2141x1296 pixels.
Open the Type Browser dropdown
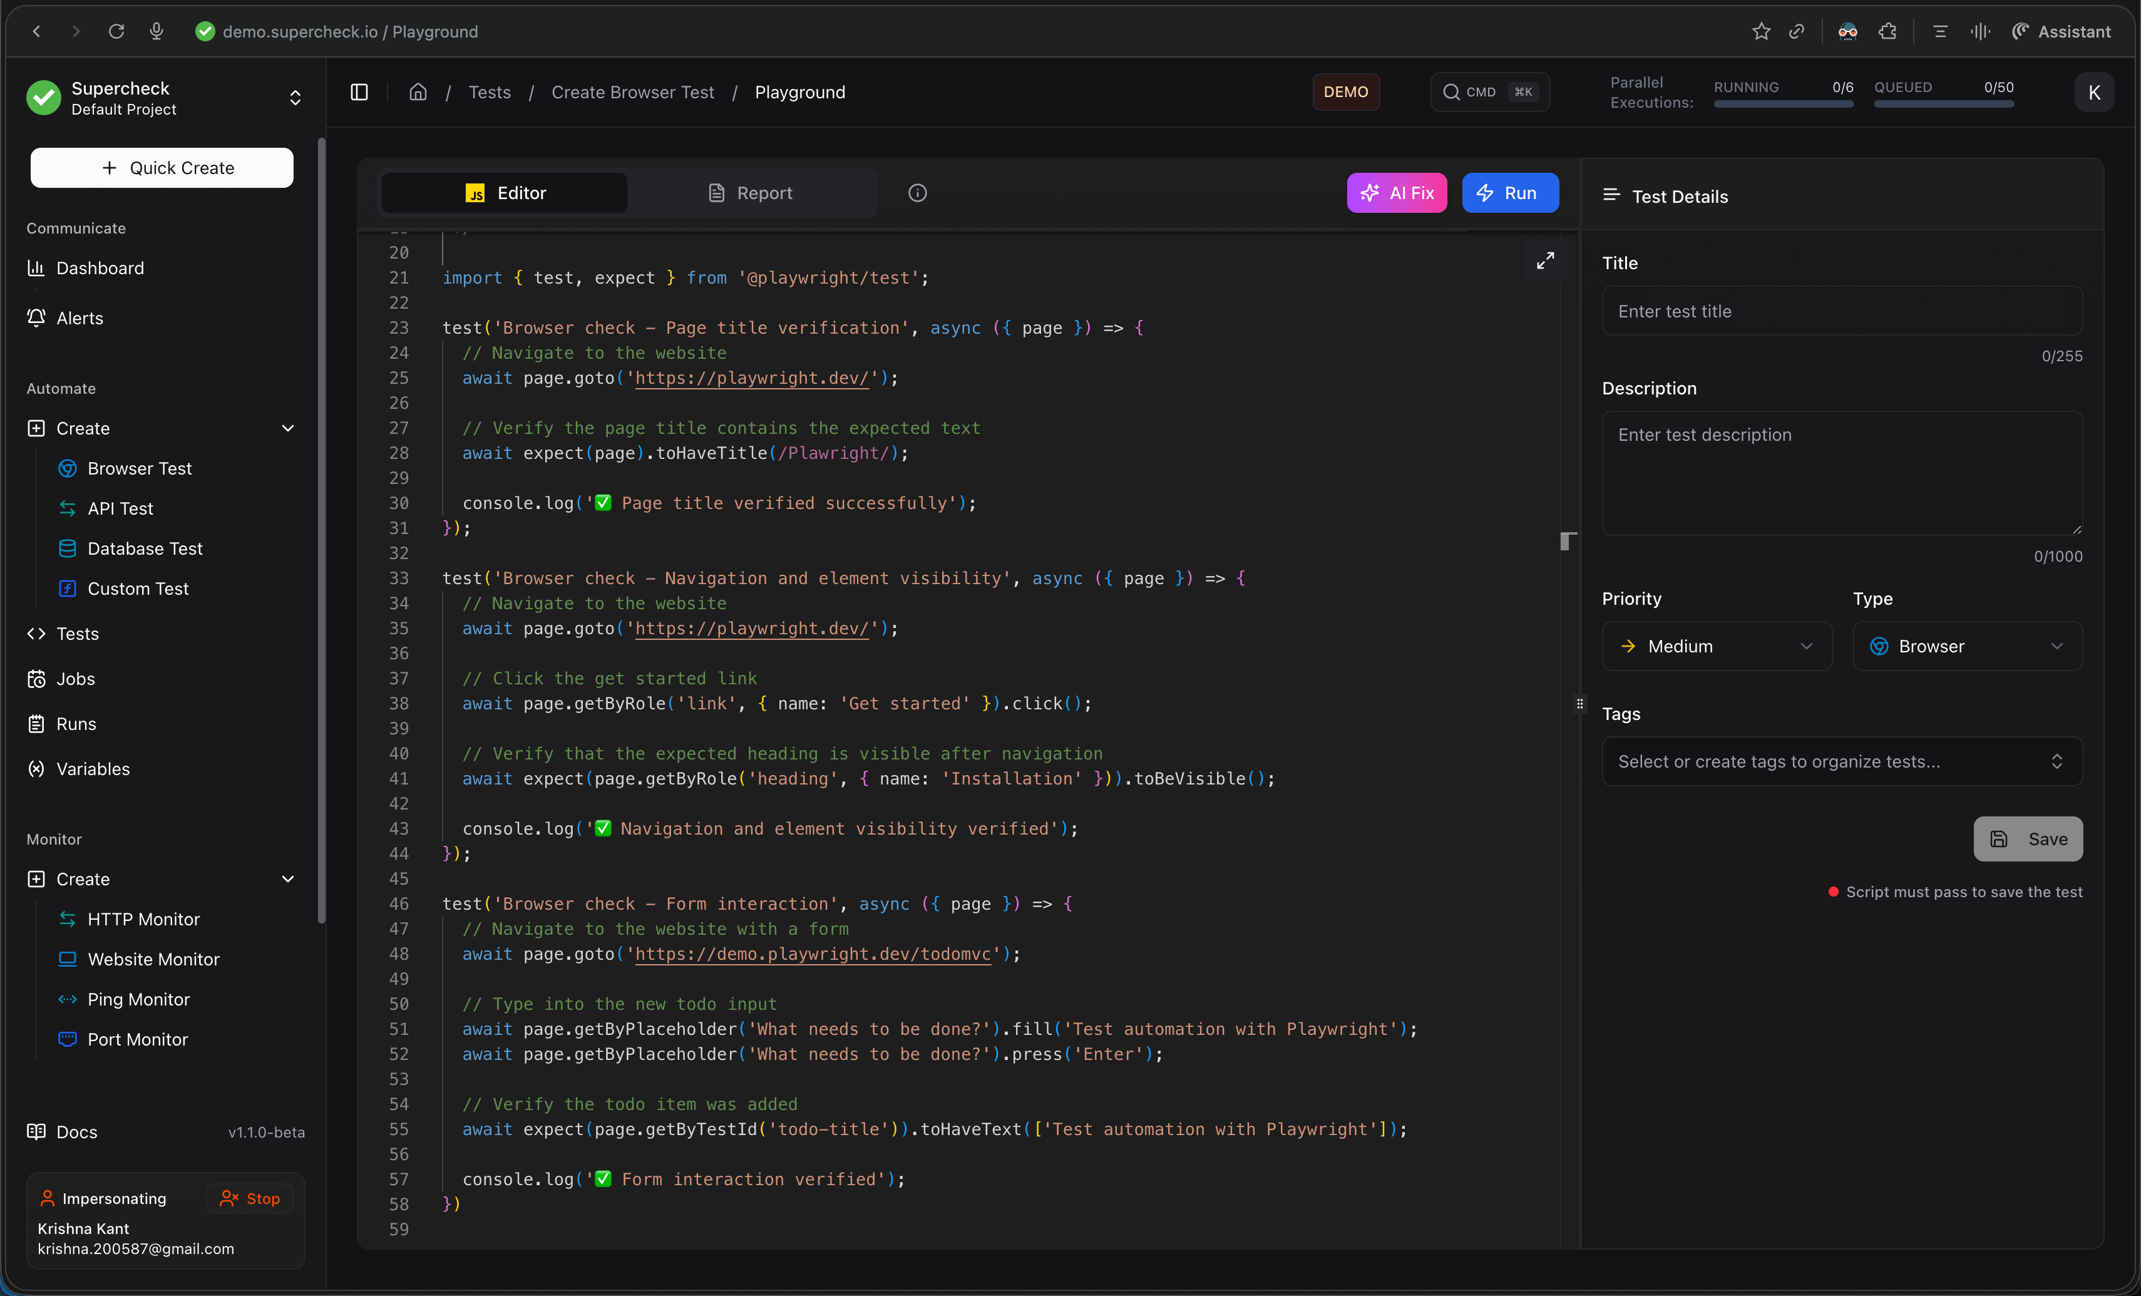(1966, 646)
